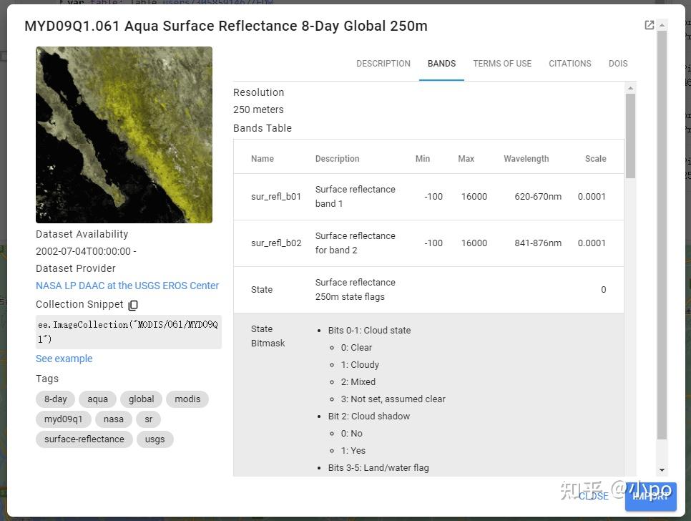The height and width of the screenshot is (521, 691).
Task: View the Citations tab
Action: click(570, 64)
